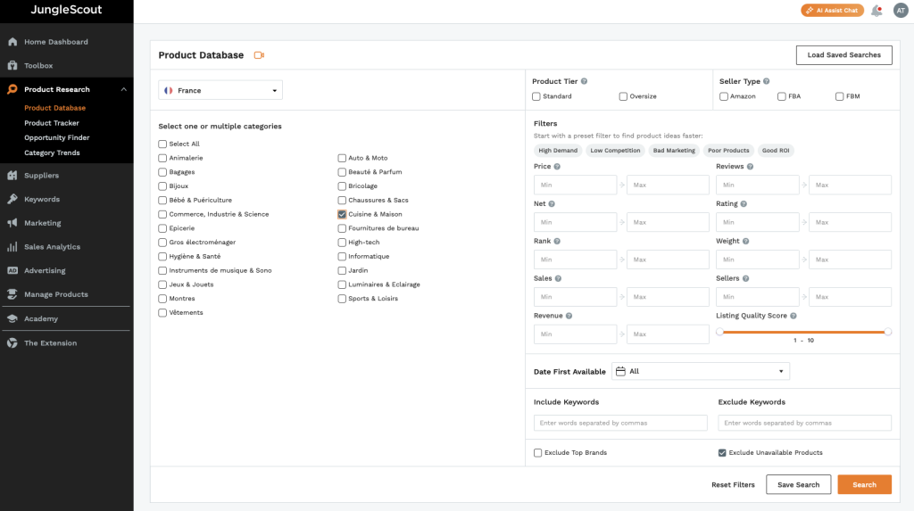Check the FBA seller type
Image resolution: width=914 pixels, height=511 pixels.
click(782, 96)
